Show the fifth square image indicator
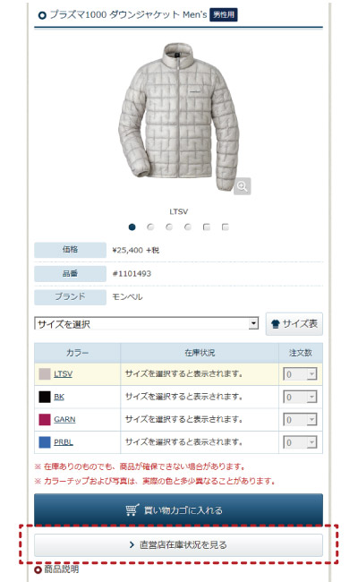 tap(207, 227)
